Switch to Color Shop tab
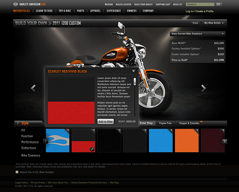The height and width of the screenshot is (192, 239). click(147, 123)
